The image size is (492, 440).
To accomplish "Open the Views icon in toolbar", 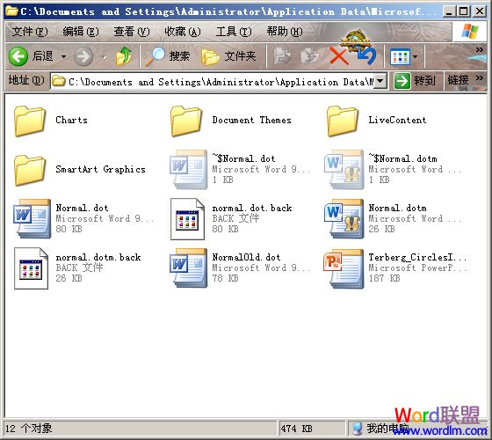I will [400, 57].
